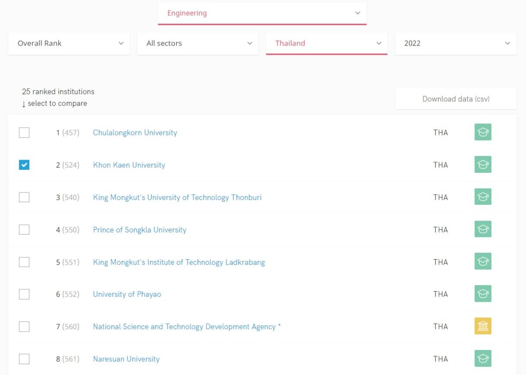Click university icon in Khon Kaen University row
Image resolution: width=526 pixels, height=375 pixels.
(483, 164)
